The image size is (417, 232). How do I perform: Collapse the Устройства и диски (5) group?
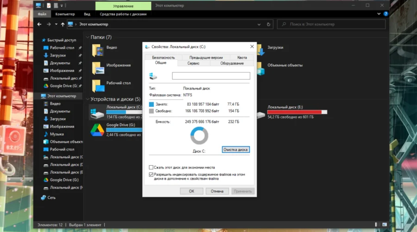pyautogui.click(x=87, y=99)
